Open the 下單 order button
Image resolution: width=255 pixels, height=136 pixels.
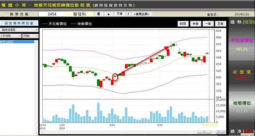(x=119, y=14)
